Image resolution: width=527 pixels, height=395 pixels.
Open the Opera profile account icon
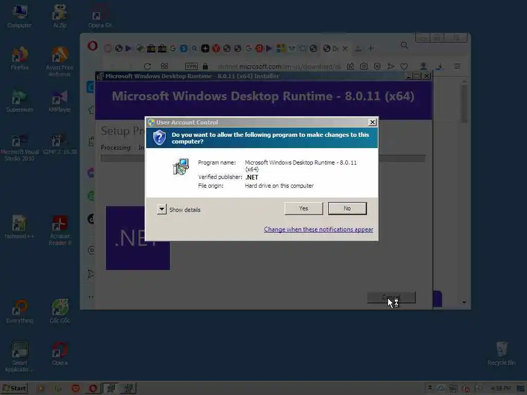(424, 66)
